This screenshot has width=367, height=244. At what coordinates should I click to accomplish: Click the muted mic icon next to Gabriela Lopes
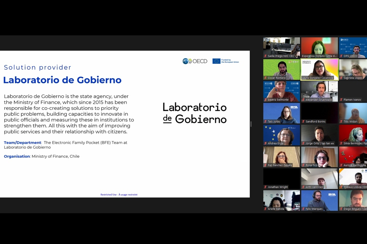pos(341,78)
